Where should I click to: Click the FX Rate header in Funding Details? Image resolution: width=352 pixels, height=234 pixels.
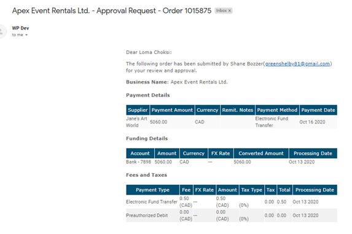(x=221, y=153)
